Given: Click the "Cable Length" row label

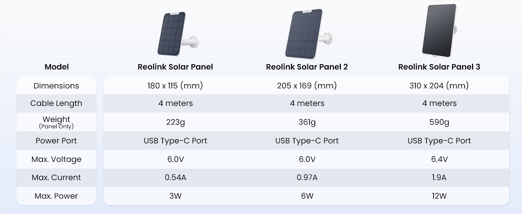Looking at the screenshot, I should 56,103.
